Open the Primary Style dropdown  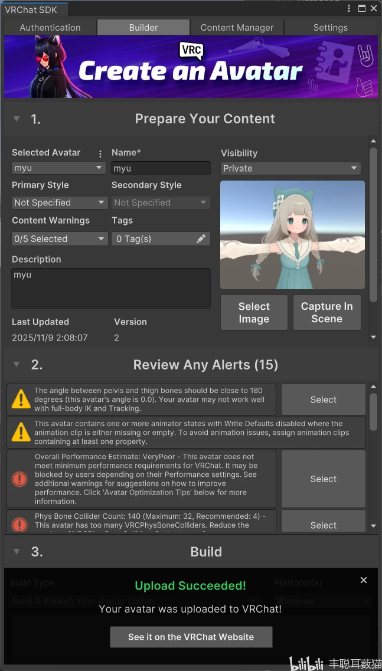tap(60, 202)
